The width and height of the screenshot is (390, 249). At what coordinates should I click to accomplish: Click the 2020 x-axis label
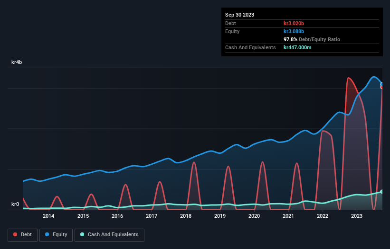pyautogui.click(x=254, y=216)
